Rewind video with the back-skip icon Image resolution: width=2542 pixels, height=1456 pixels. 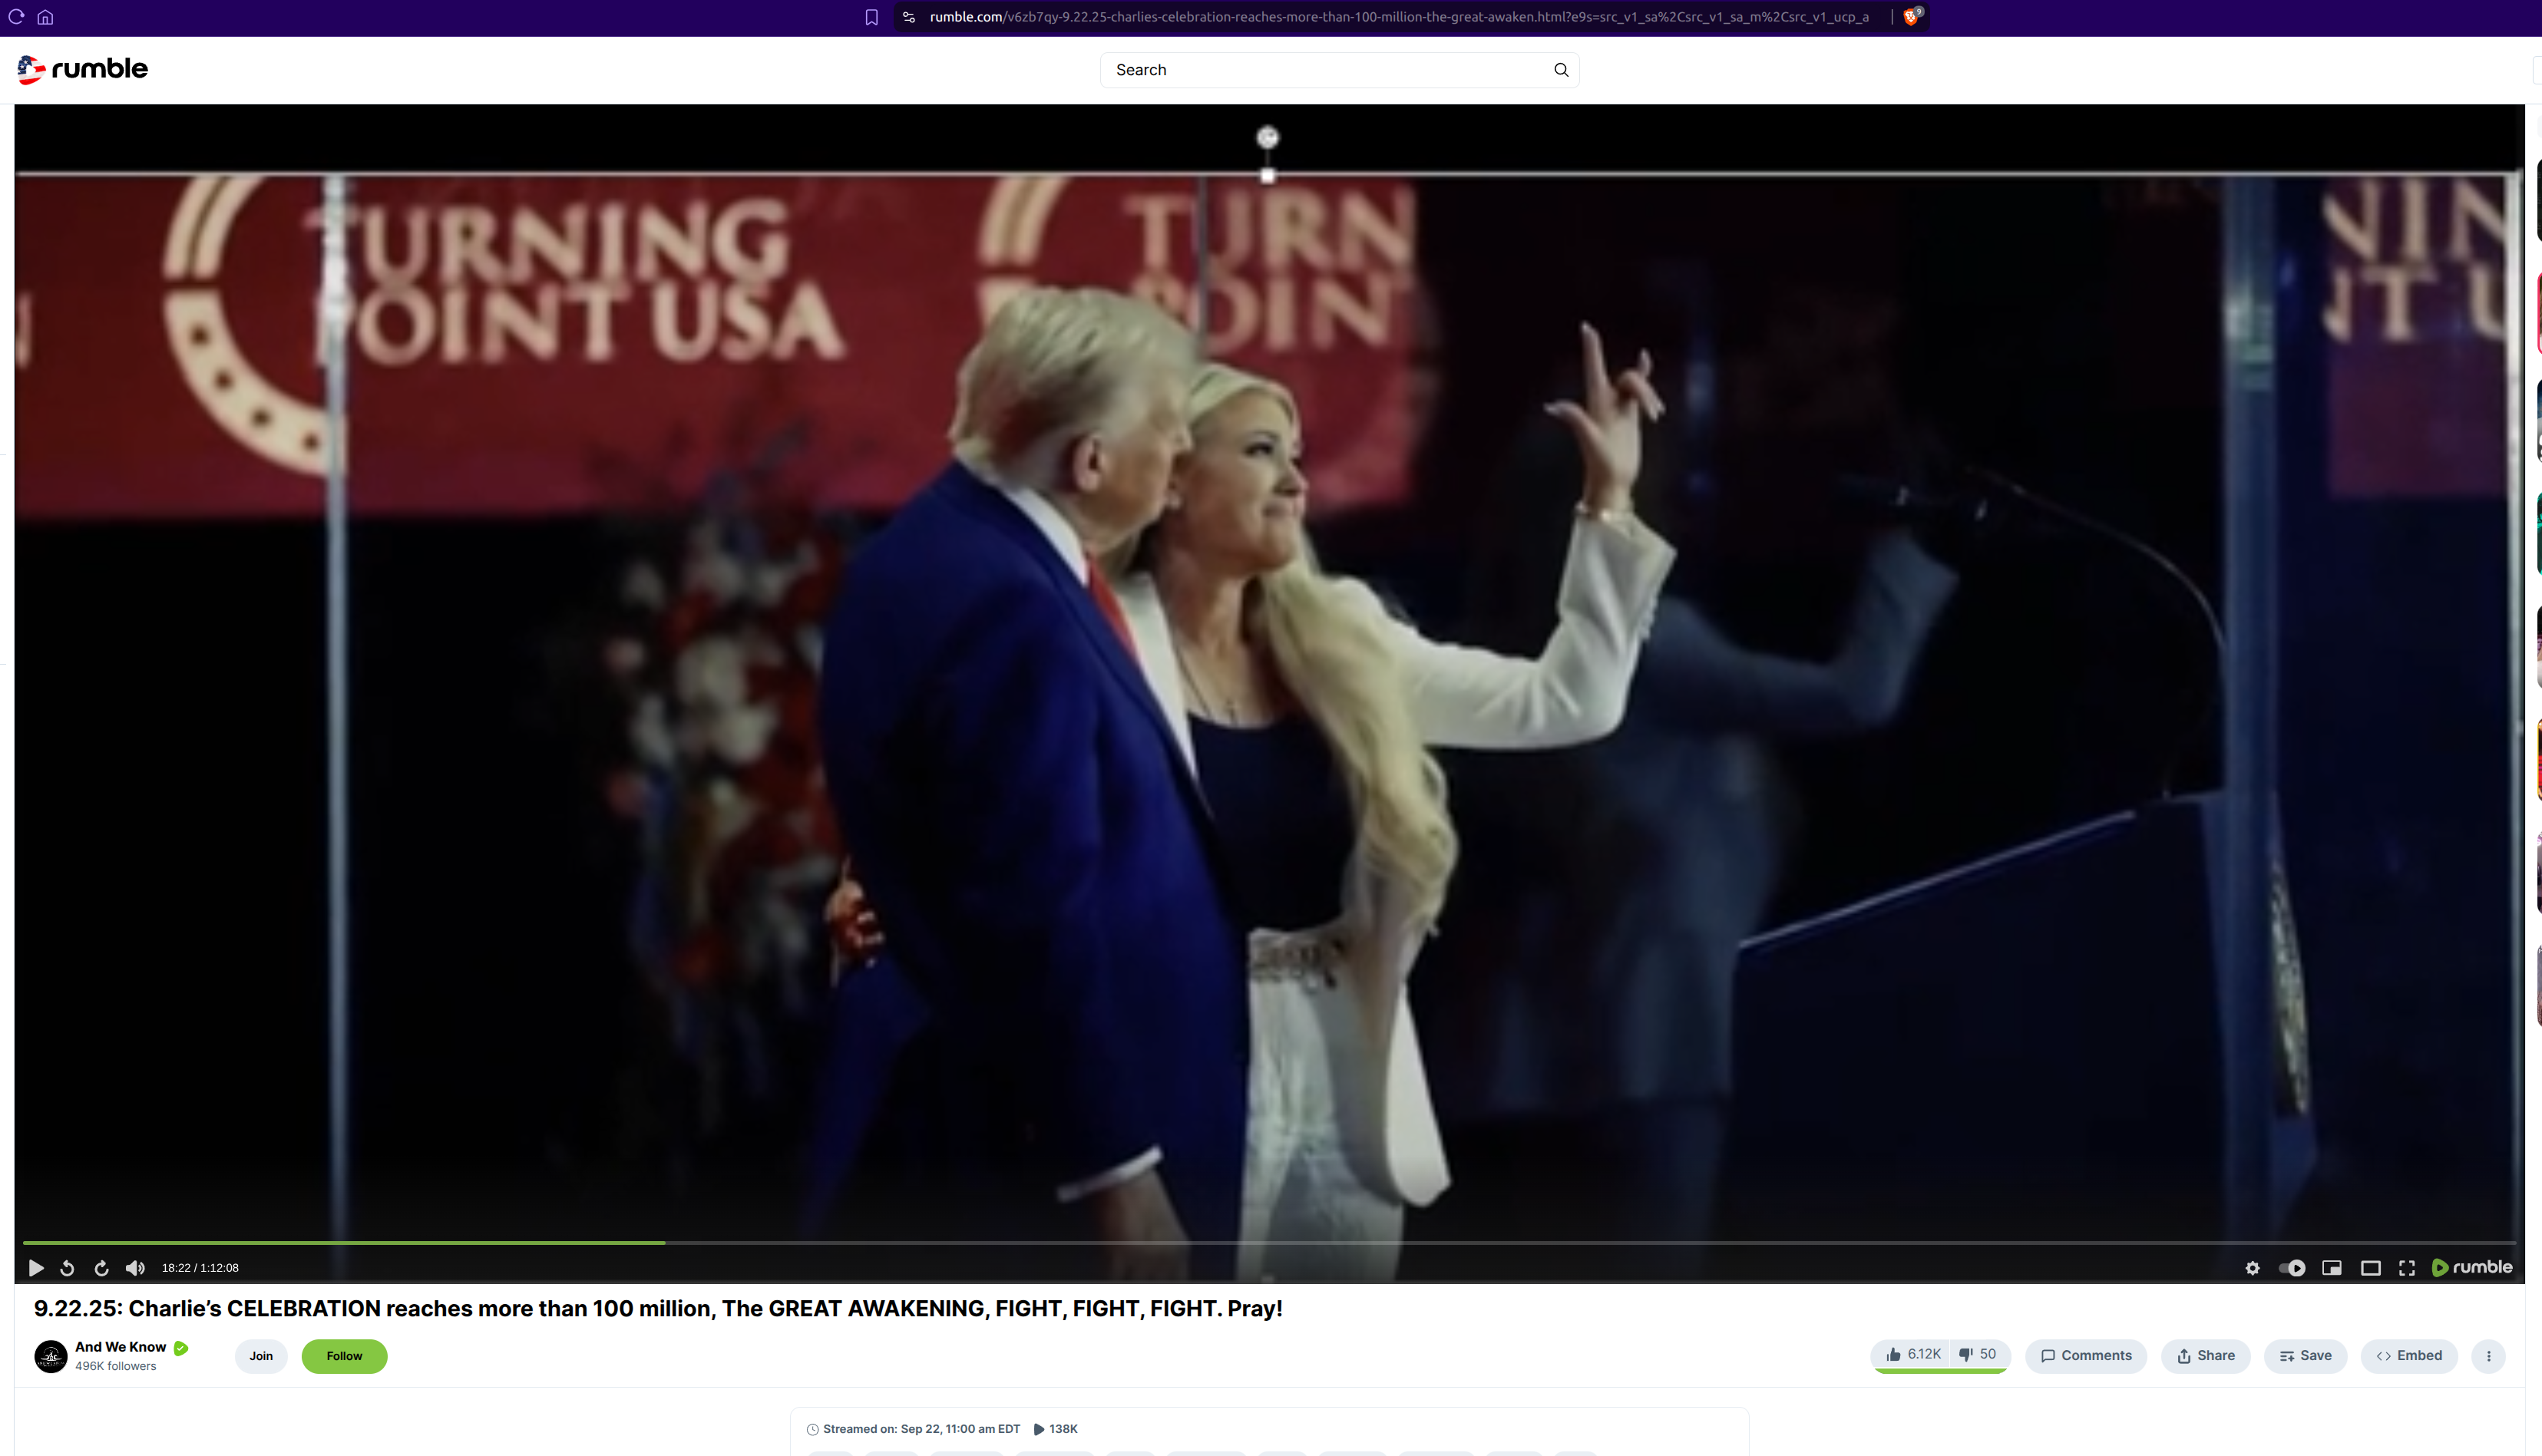pyautogui.click(x=67, y=1268)
